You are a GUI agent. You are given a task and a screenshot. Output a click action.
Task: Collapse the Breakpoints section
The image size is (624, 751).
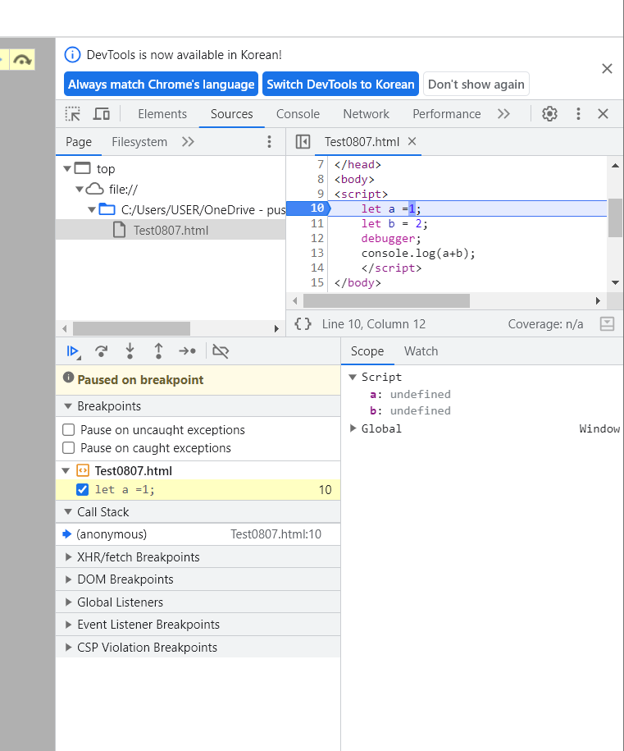click(x=68, y=406)
